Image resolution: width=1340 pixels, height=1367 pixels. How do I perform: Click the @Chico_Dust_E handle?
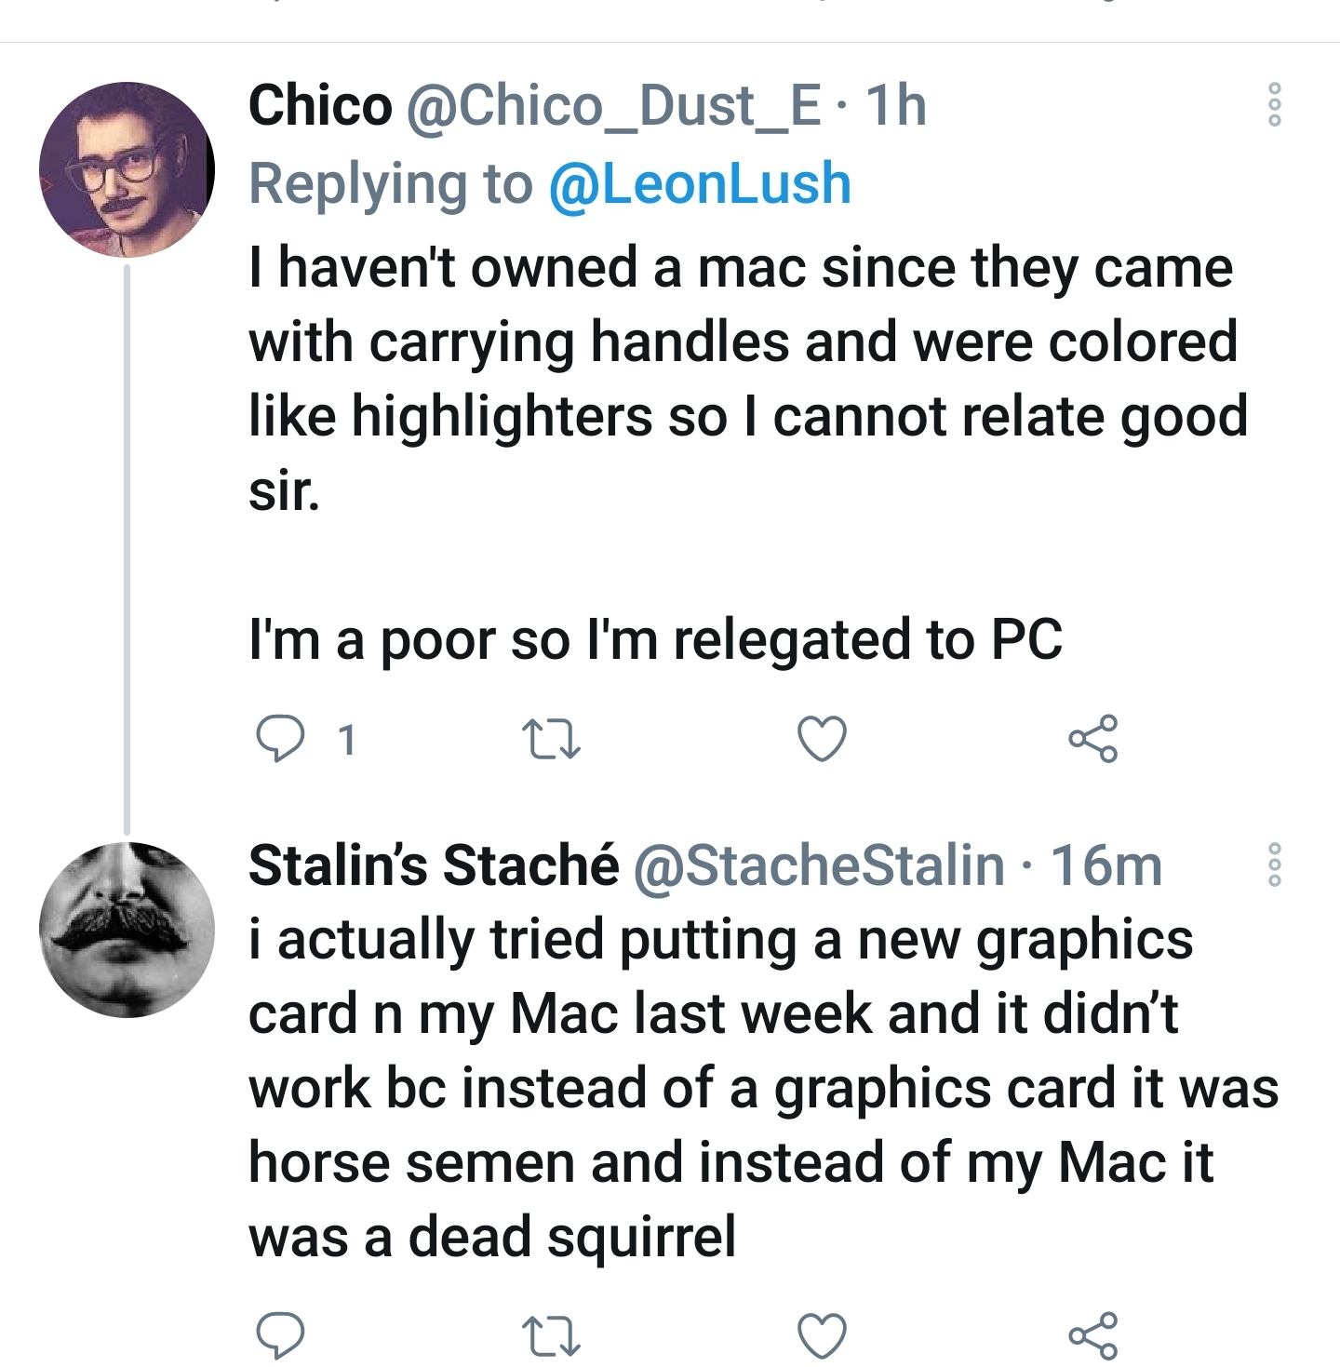coord(613,105)
